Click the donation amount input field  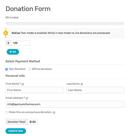pyautogui.click(x=21, y=43)
